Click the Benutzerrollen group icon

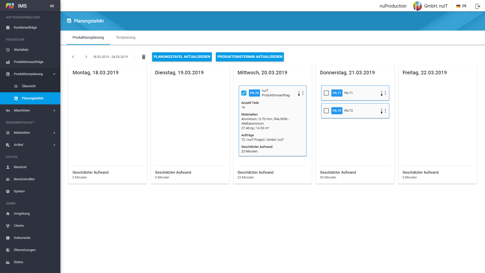[x=8, y=179]
